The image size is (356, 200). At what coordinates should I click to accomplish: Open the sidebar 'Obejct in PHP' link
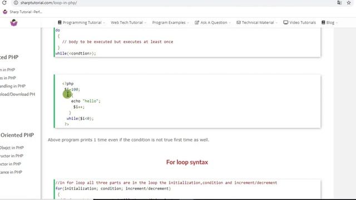(x=12, y=148)
